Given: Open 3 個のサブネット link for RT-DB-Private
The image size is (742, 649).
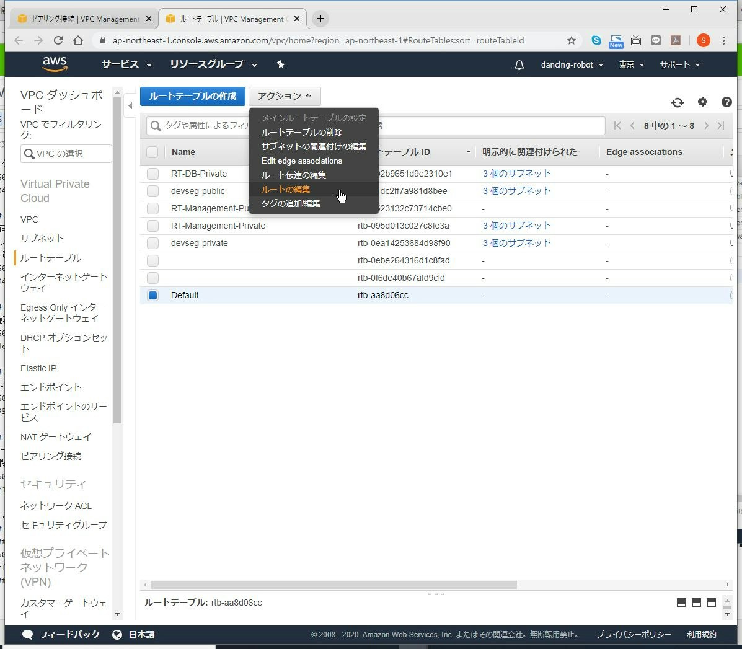Looking at the screenshot, I should 517,174.
